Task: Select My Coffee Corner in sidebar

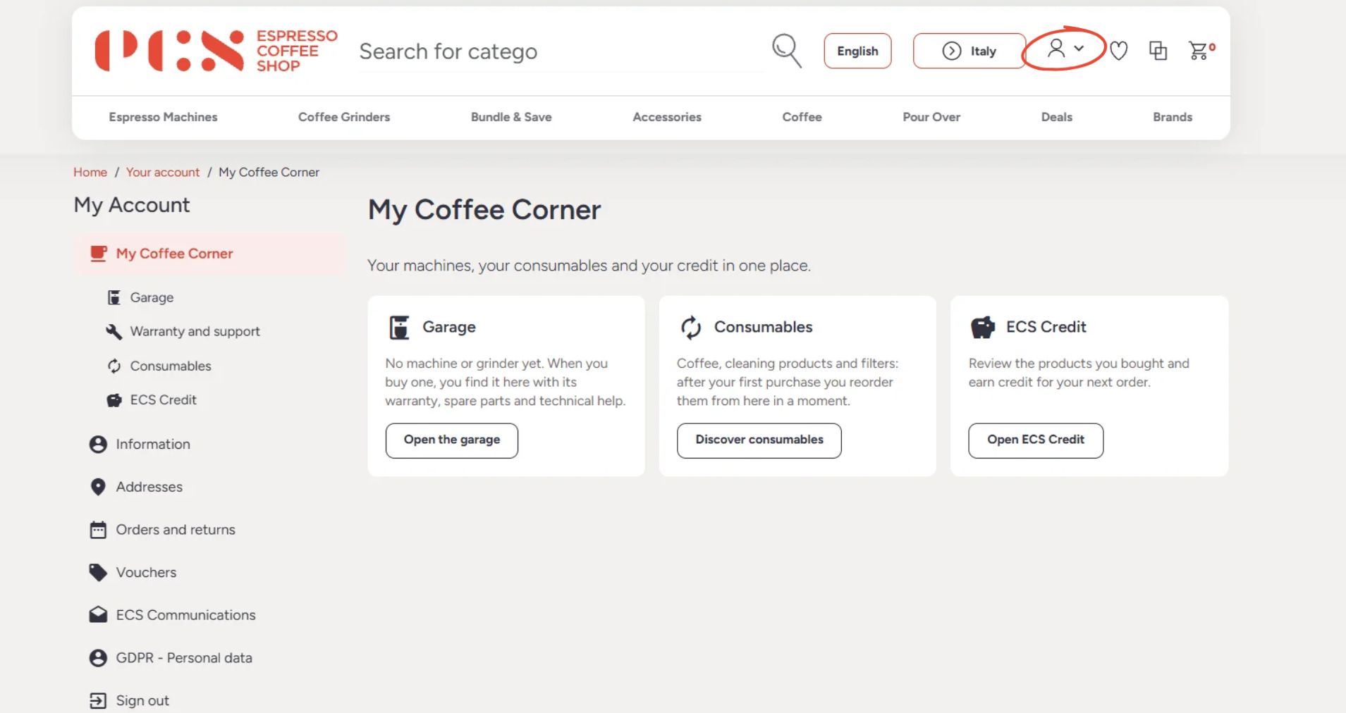Action: click(x=209, y=254)
